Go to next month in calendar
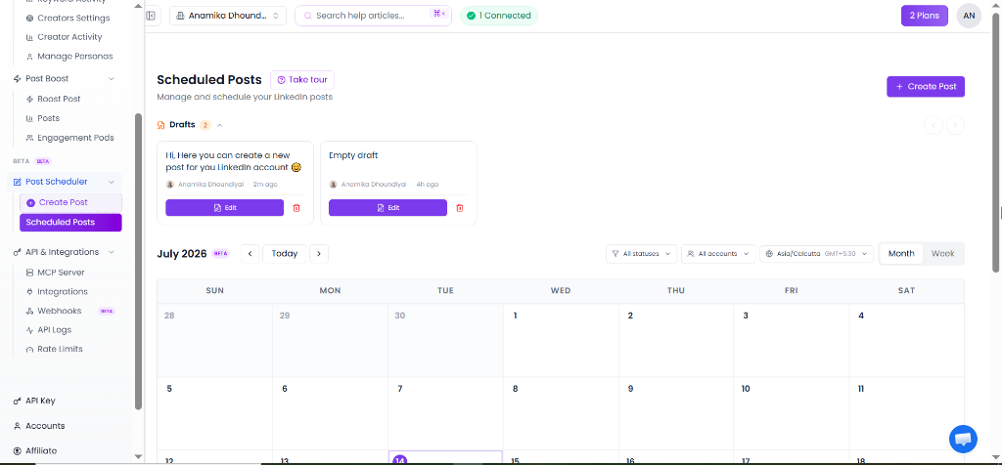This screenshot has width=1002, height=465. tap(319, 254)
